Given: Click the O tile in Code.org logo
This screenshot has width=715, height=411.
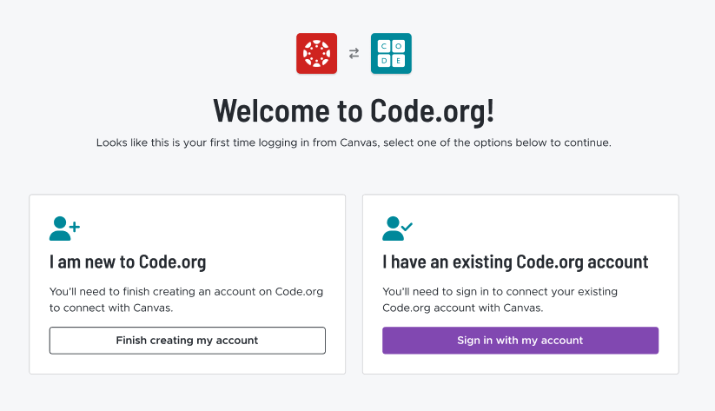Looking at the screenshot, I should point(399,46).
